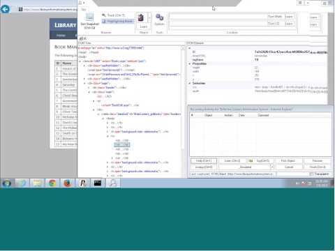335x251 pixels.
Task: Expand the first background-color styled tr node
Action: tap(107, 132)
